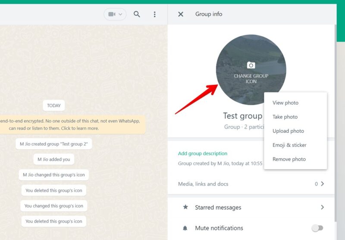Toggle the Mute notifications switch
The height and width of the screenshot is (240, 345).
tap(317, 228)
